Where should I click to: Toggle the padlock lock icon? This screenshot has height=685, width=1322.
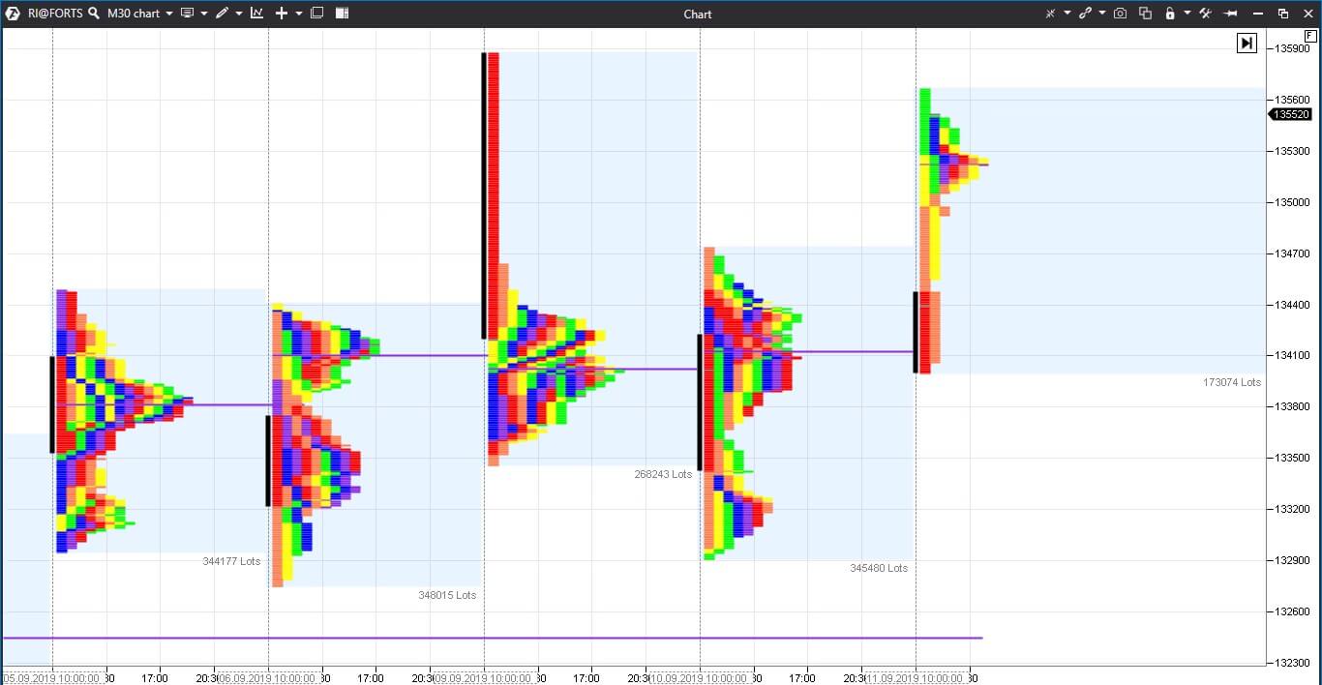tap(1170, 14)
